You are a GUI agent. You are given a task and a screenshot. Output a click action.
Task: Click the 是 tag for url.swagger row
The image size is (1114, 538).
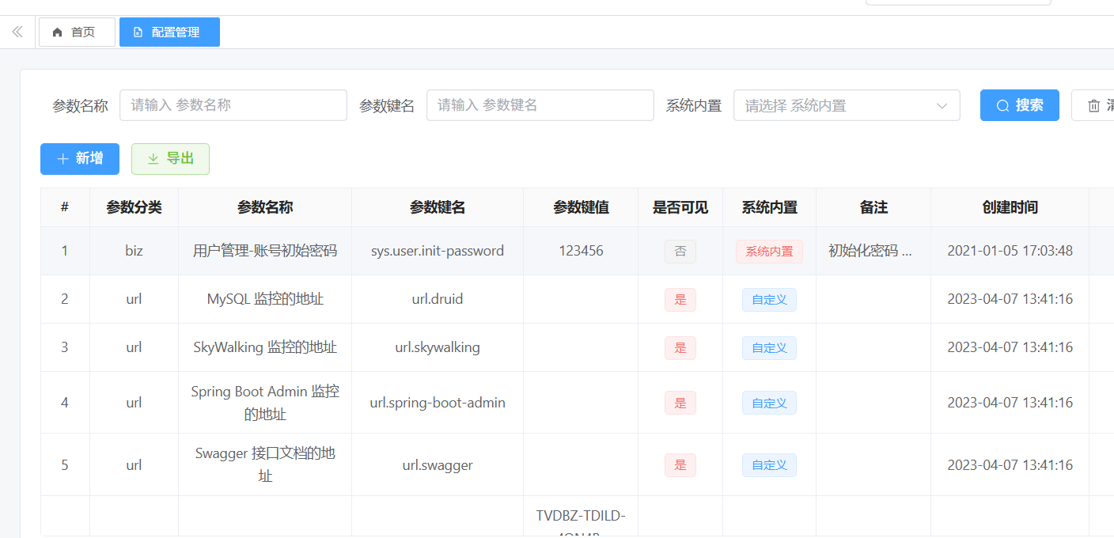click(x=680, y=465)
